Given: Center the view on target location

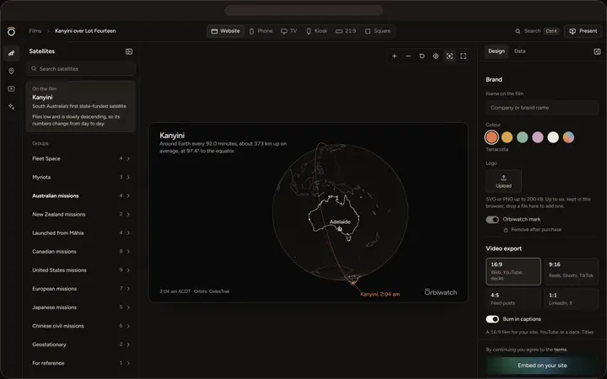Looking at the screenshot, I should click(x=436, y=56).
